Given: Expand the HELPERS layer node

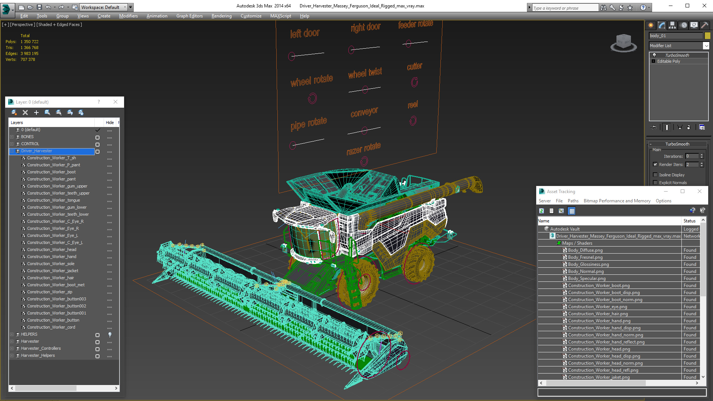Looking at the screenshot, I should pos(12,335).
